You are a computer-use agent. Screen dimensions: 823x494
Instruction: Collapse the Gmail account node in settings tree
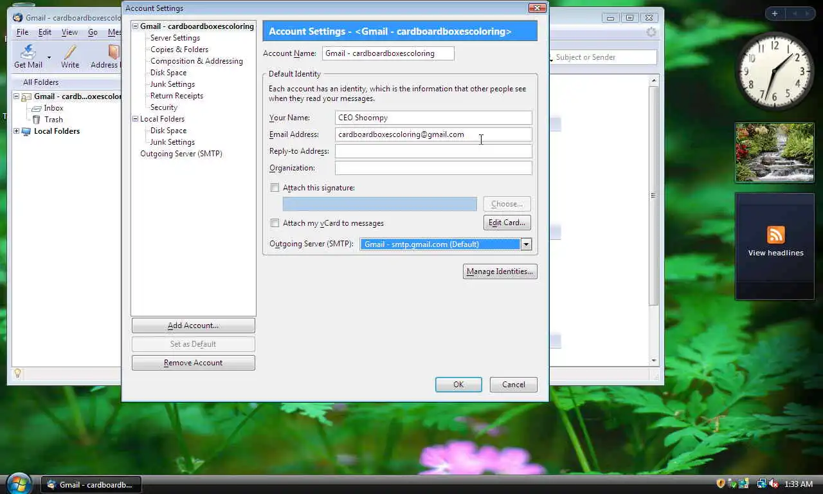pos(136,26)
